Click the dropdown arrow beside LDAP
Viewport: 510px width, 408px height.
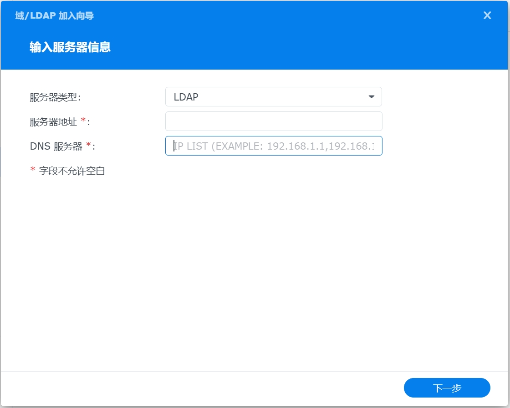pos(372,96)
